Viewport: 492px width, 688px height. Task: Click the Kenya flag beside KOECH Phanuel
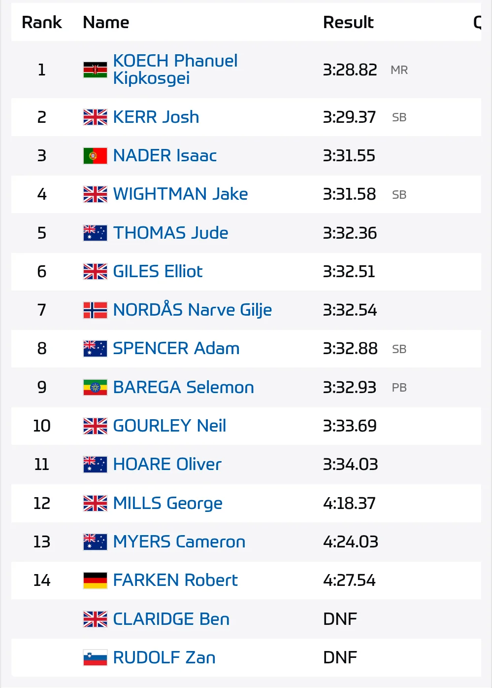(95, 70)
